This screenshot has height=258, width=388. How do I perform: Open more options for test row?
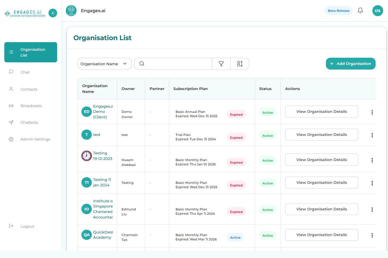pos(372,135)
